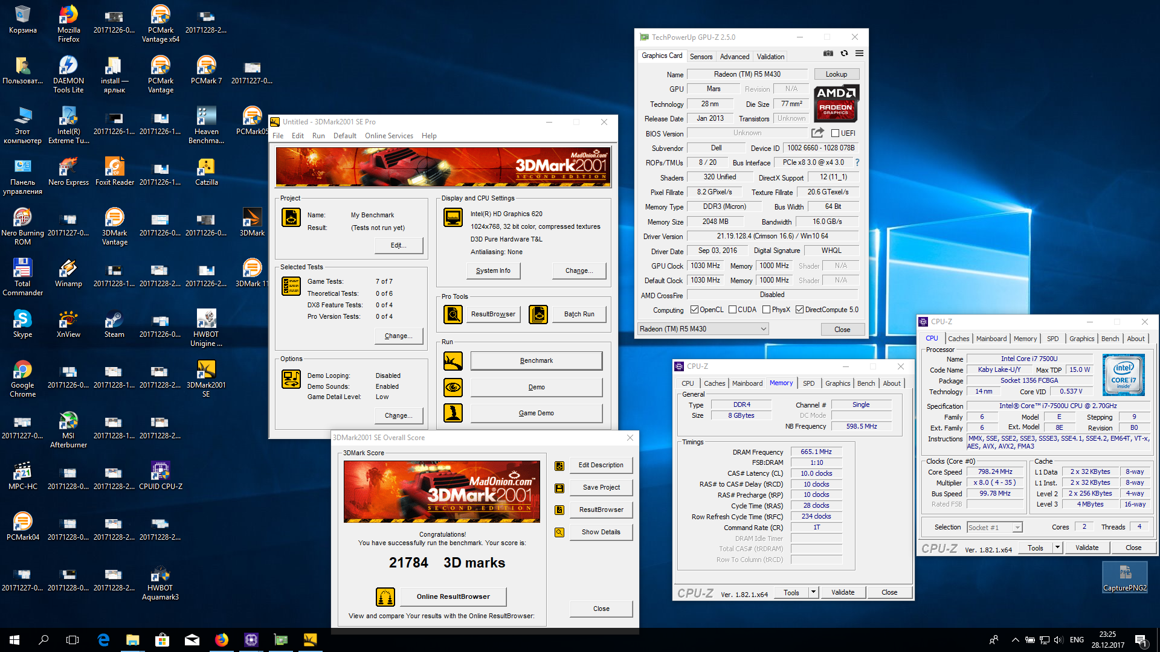Toggle the UEFI checkbox in GPU-Z
Screen dimensions: 1160x652
point(835,133)
